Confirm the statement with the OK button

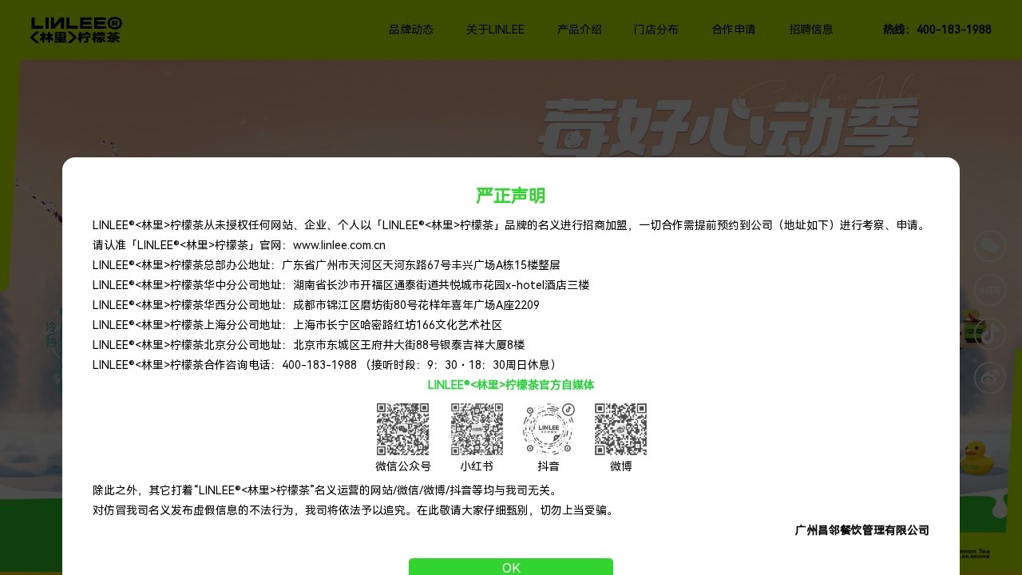(x=511, y=567)
